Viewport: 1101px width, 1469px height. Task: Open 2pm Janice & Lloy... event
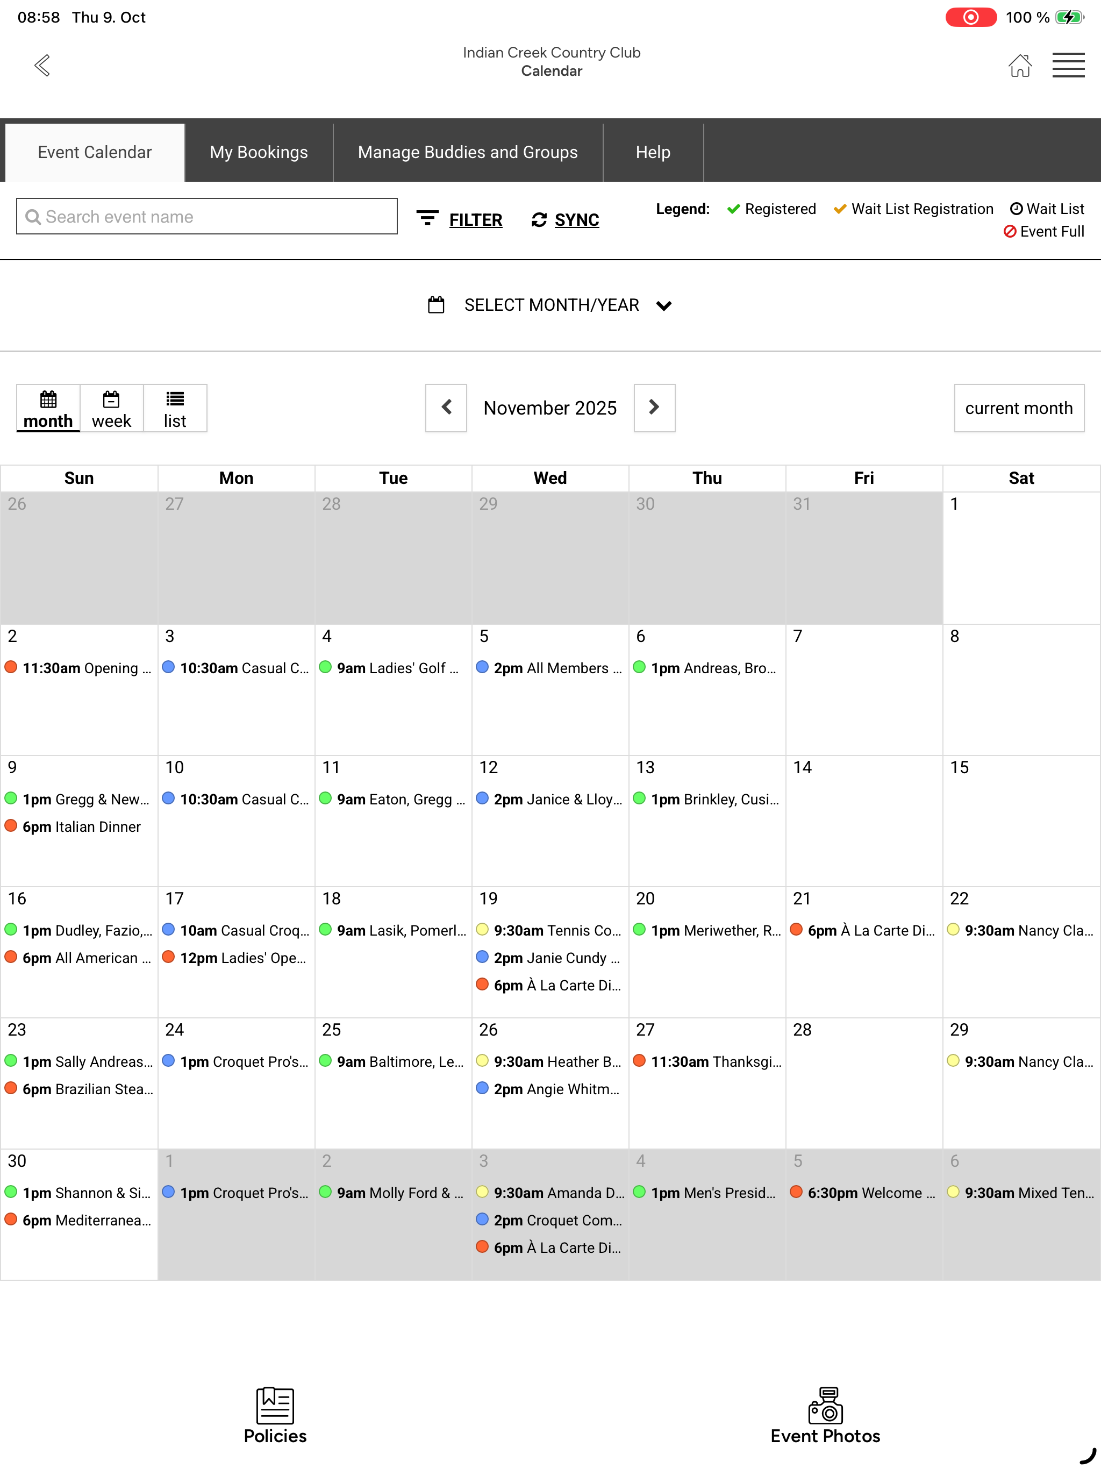[550, 800]
